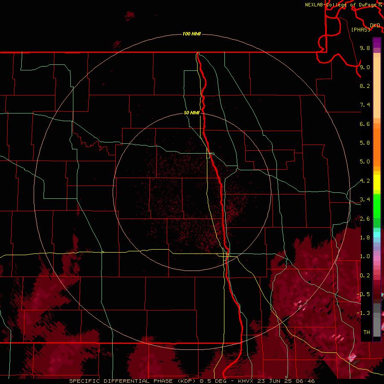The width and height of the screenshot is (384, 384).
Task: Click the 6.6 scale value
Action: [x=365, y=124]
